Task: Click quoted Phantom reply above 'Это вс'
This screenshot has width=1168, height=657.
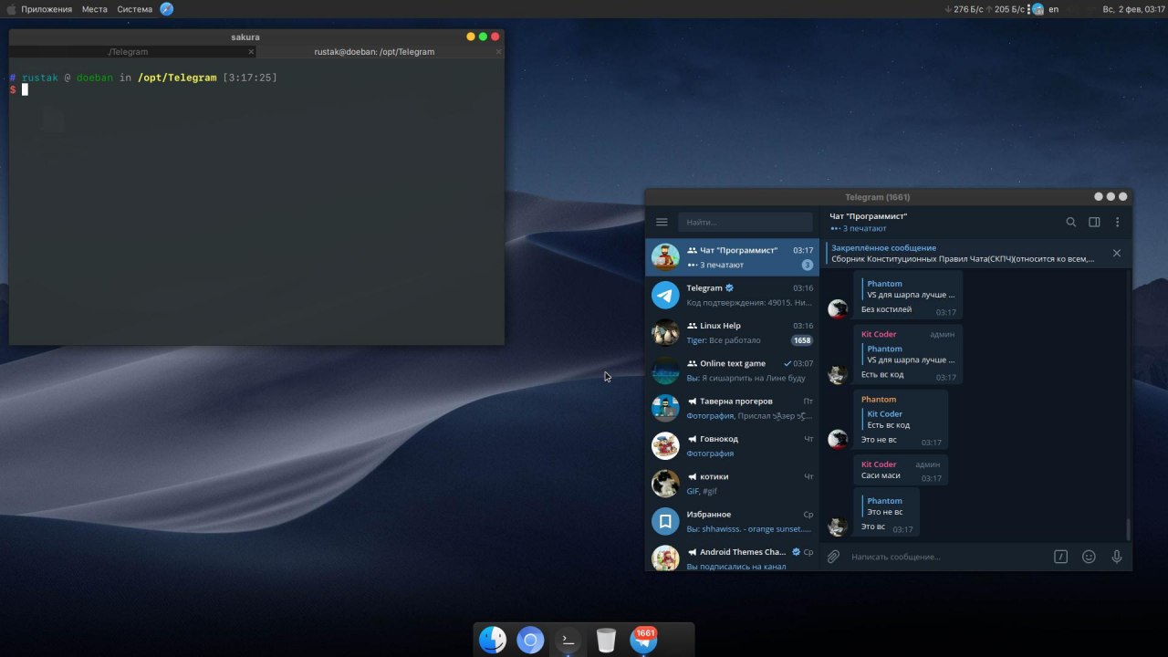Action: coord(883,506)
